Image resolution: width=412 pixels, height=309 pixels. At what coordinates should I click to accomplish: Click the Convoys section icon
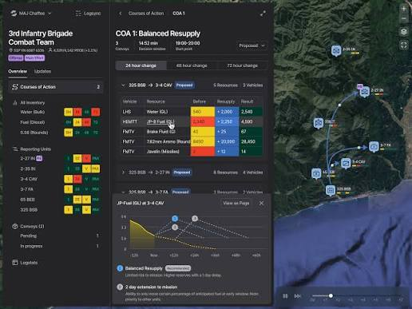[x=15, y=226]
